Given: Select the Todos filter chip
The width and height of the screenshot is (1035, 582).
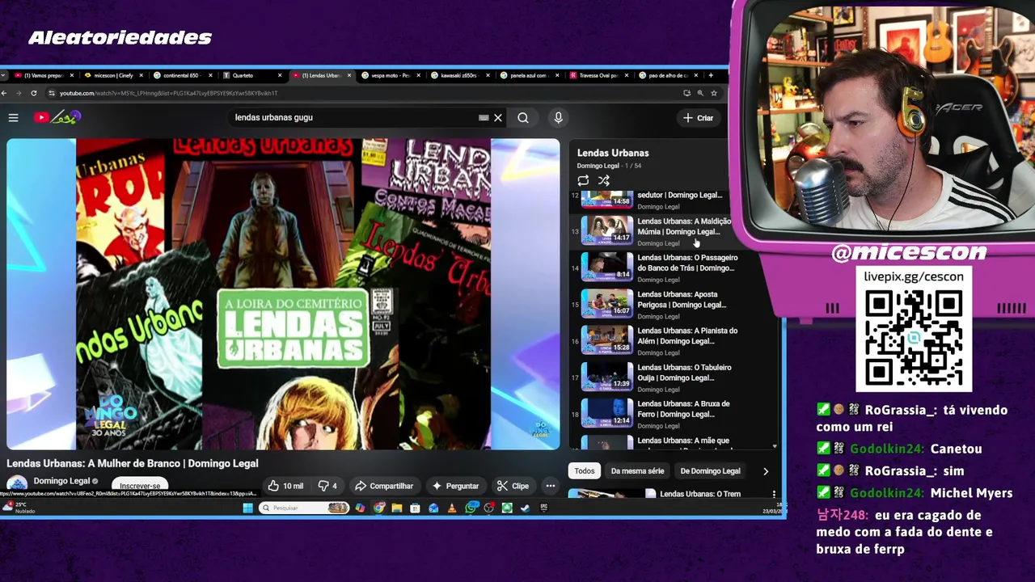Looking at the screenshot, I should [x=585, y=470].
